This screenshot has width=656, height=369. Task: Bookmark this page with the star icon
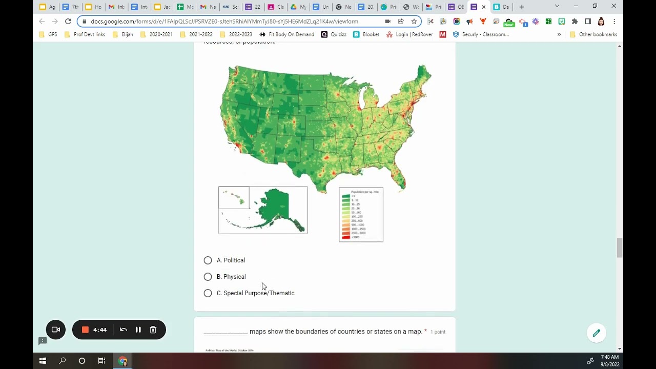(x=414, y=22)
